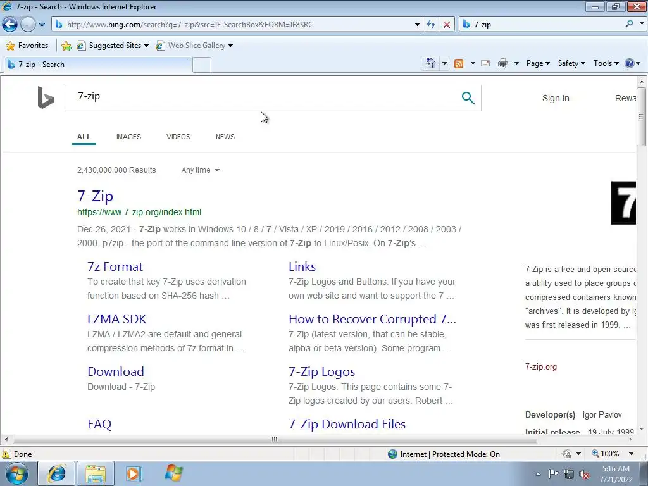Click the Help question mark icon

[630, 63]
